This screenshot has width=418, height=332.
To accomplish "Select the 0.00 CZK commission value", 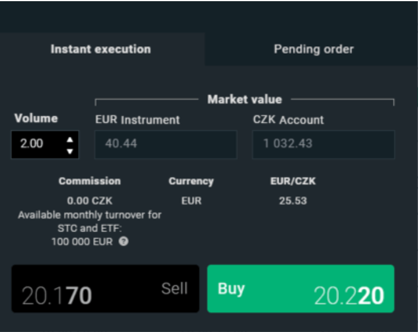I will 90,202.
